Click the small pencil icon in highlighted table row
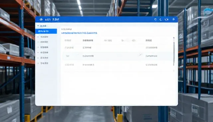Viewport: 213px width, 122px height. pyautogui.click(x=140, y=55)
